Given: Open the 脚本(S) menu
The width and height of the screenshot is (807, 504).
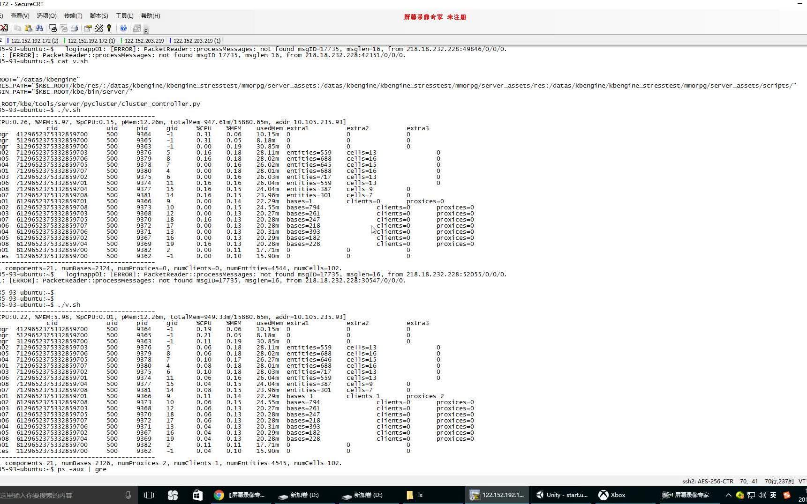Looking at the screenshot, I should click(x=98, y=16).
